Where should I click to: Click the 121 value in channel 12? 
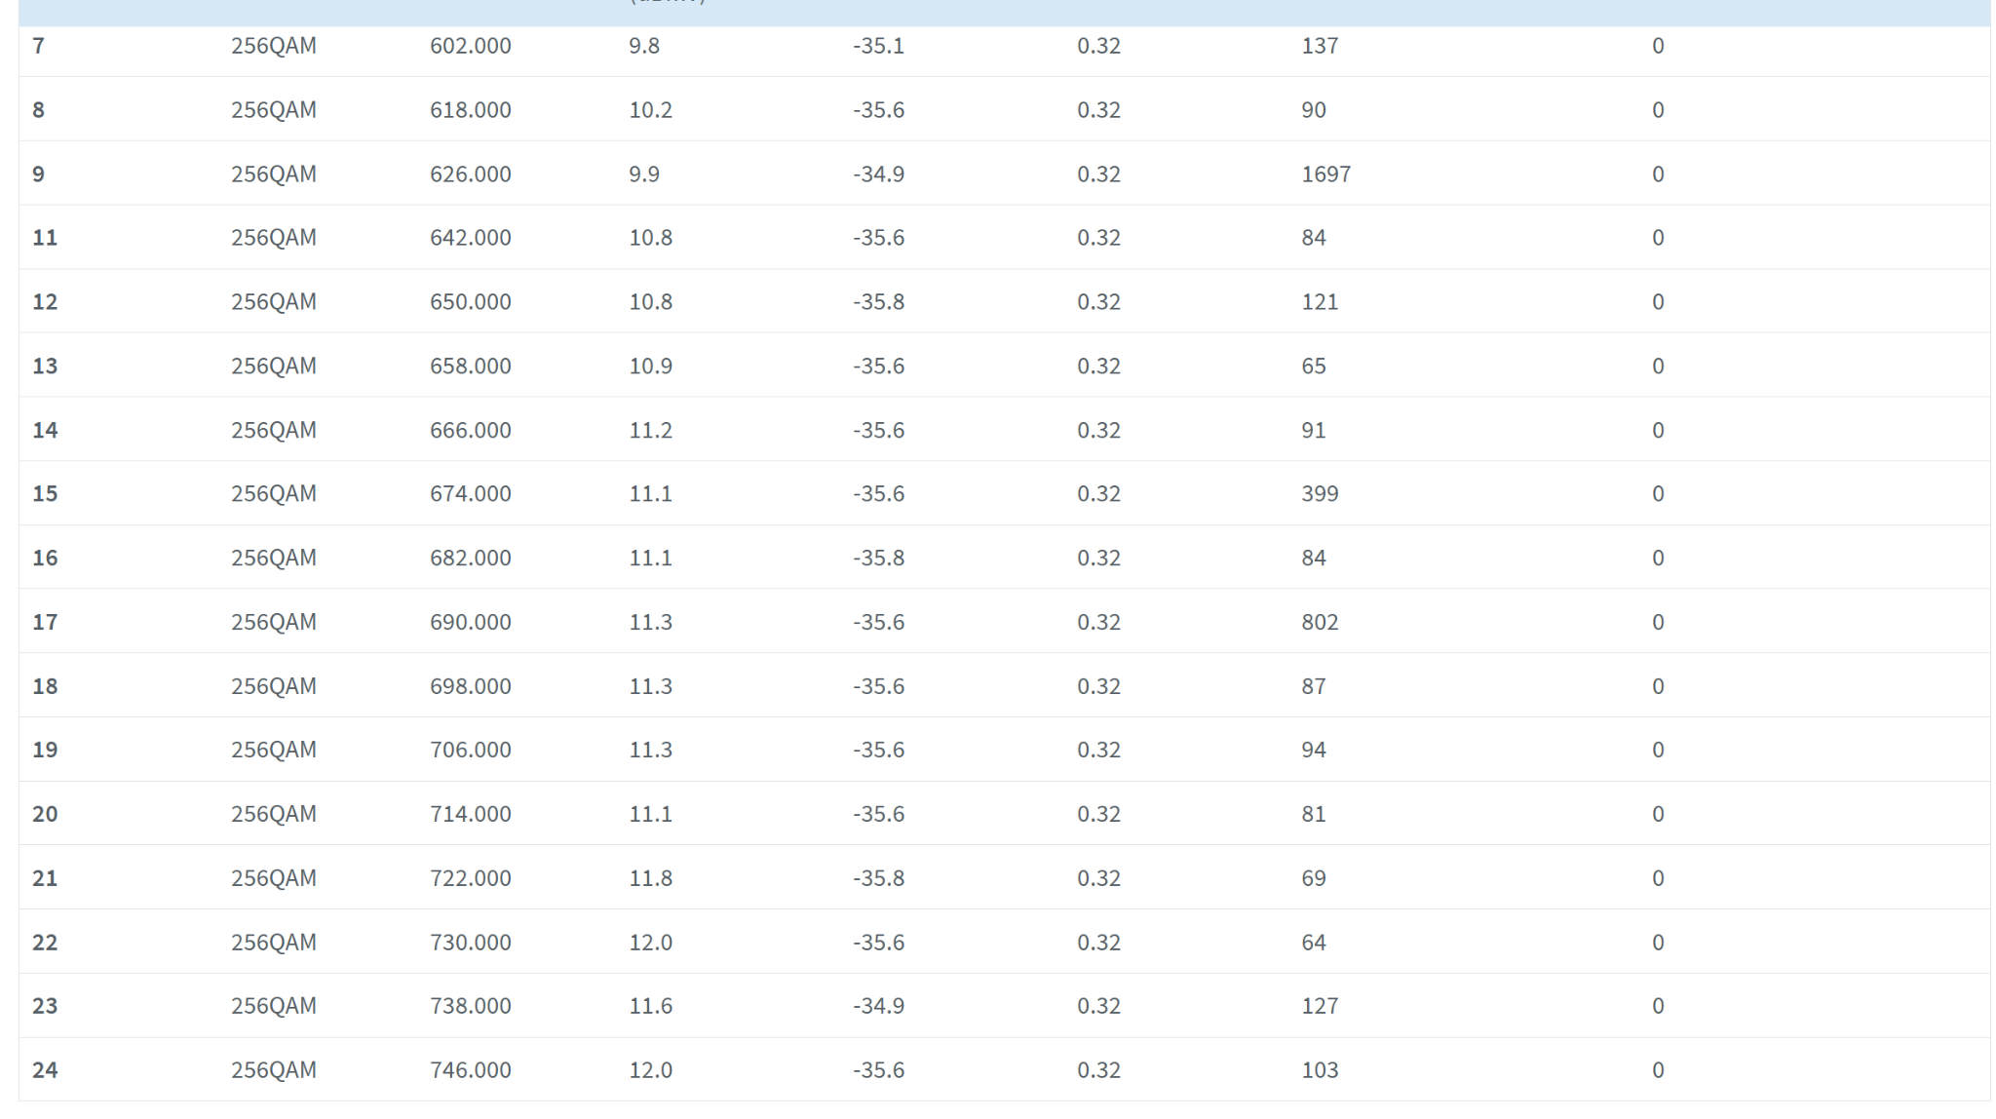(x=1320, y=302)
